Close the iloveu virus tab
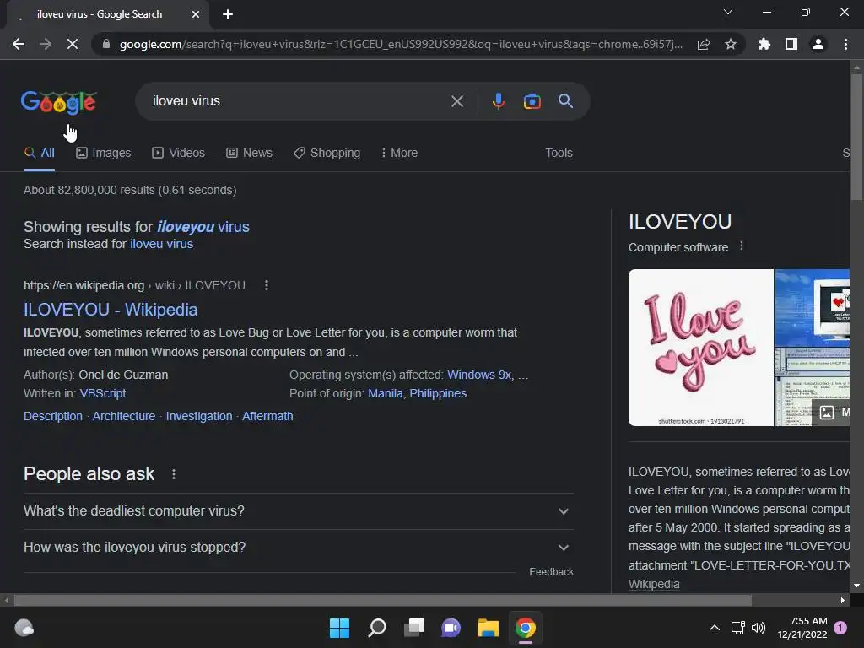The image size is (864, 648). pyautogui.click(x=196, y=14)
